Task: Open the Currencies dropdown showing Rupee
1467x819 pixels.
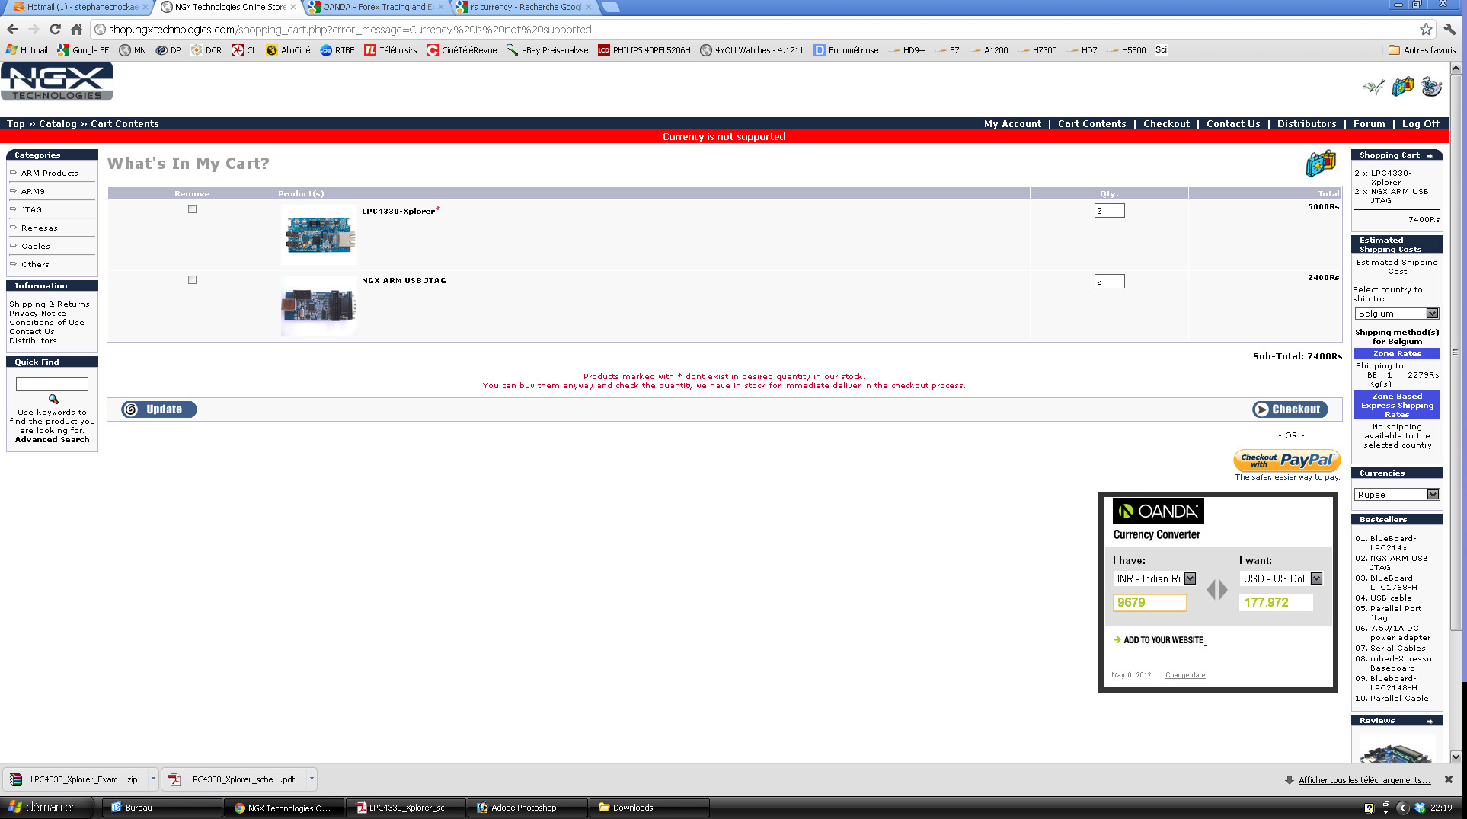Action: (1397, 495)
